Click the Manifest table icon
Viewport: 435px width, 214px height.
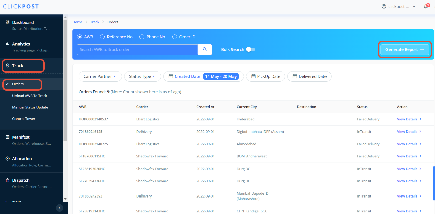point(8,137)
